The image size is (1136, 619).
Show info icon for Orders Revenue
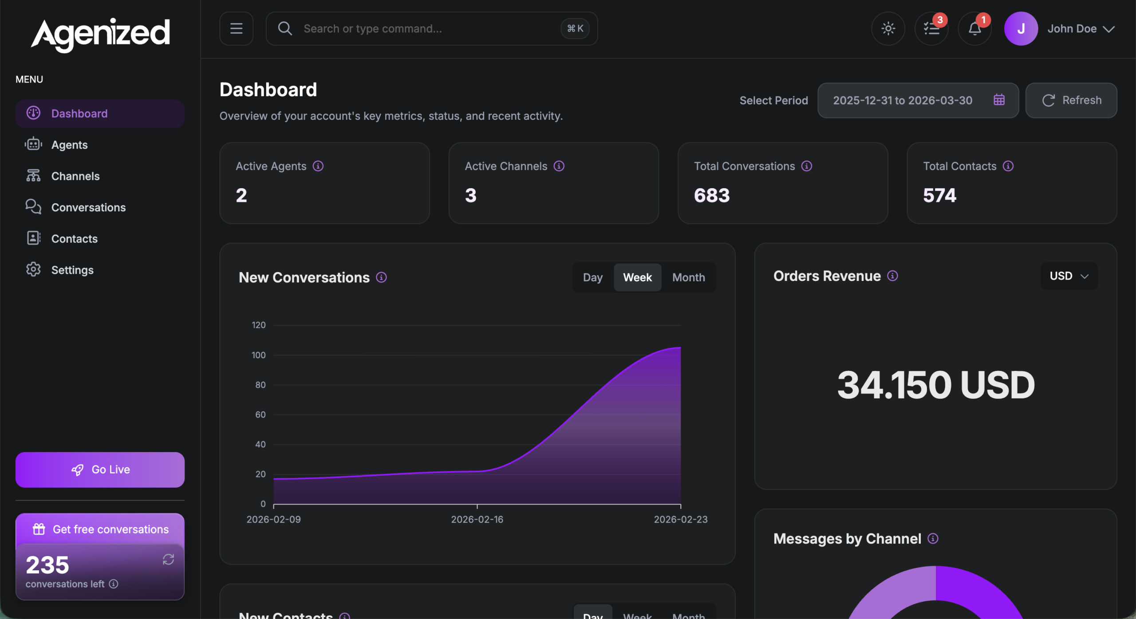pyautogui.click(x=892, y=276)
